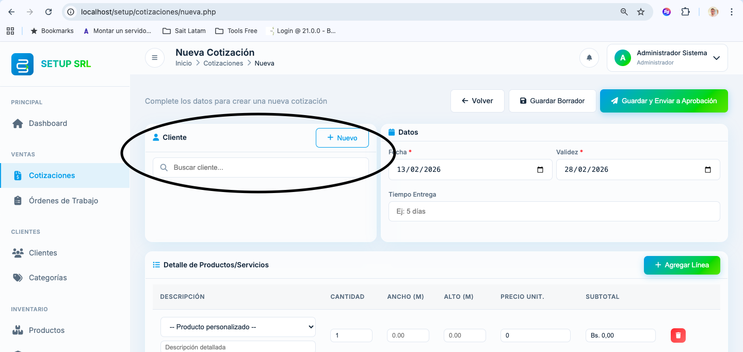The image size is (743, 352).
Task: Click the Validez date field
Action: point(638,169)
